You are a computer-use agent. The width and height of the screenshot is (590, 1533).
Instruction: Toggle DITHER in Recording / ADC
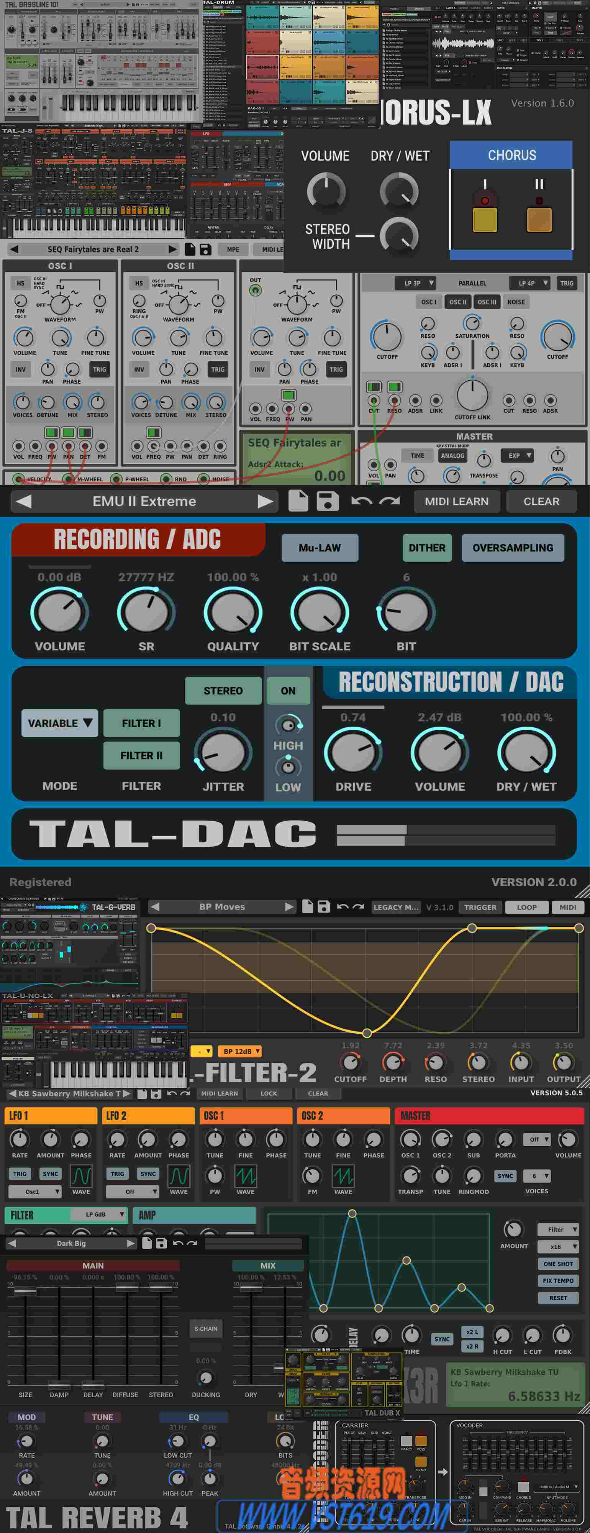[427, 548]
